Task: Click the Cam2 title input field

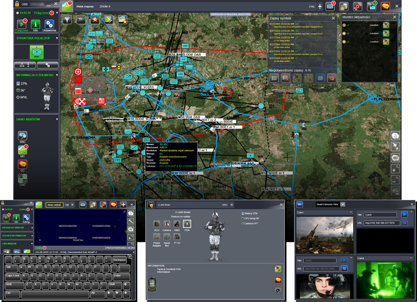Action: [380, 214]
